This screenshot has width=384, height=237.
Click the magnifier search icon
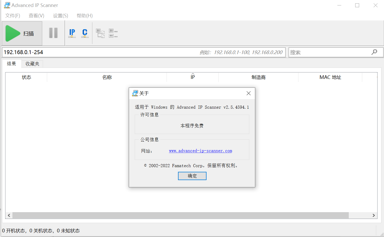coord(374,52)
